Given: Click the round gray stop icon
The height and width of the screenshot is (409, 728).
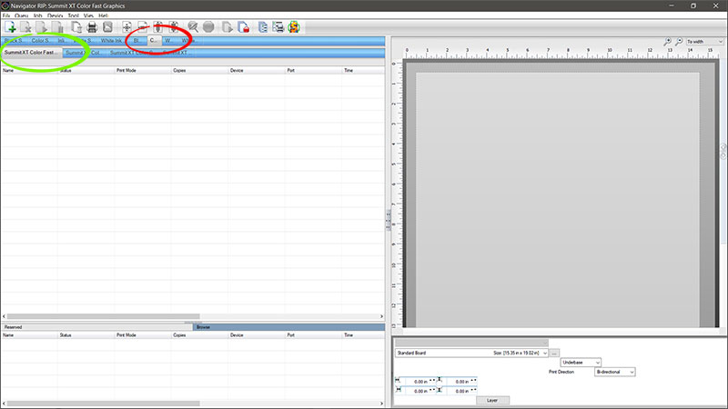Looking at the screenshot, I should click(208, 27).
